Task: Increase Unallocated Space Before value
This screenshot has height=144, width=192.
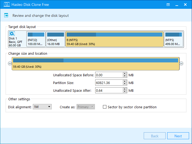Action: coord(125,74)
